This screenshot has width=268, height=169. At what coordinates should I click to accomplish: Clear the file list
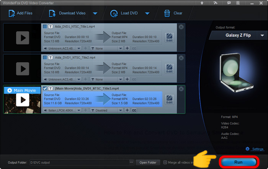[x=173, y=13]
